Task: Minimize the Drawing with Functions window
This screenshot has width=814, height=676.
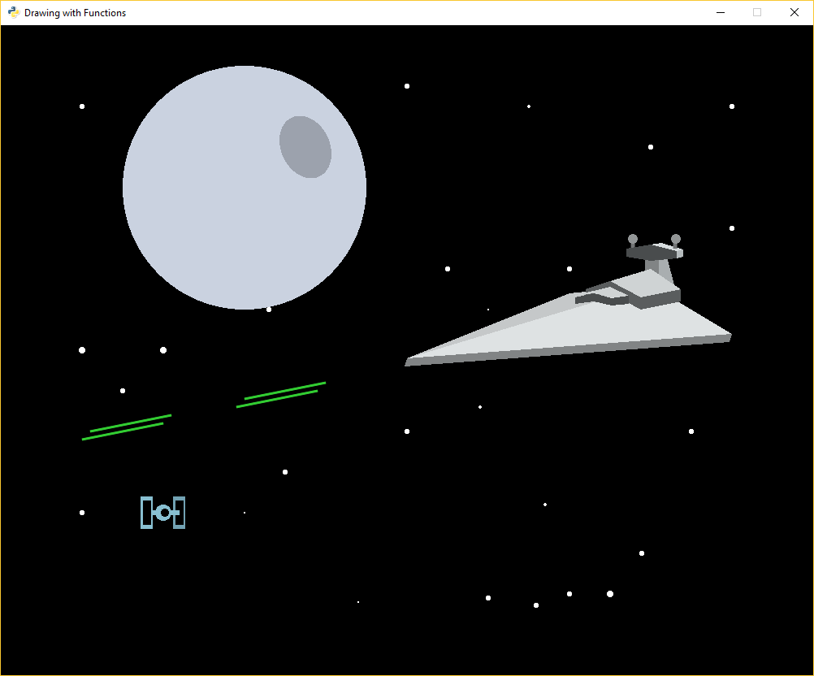Action: tap(721, 12)
